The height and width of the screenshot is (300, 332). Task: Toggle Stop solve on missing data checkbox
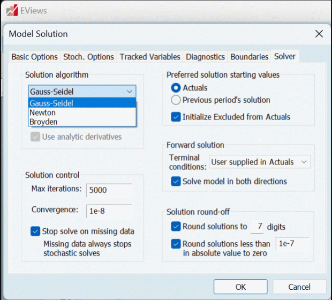(35, 231)
